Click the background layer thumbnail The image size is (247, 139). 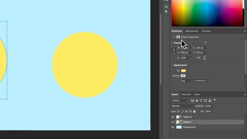(179, 127)
